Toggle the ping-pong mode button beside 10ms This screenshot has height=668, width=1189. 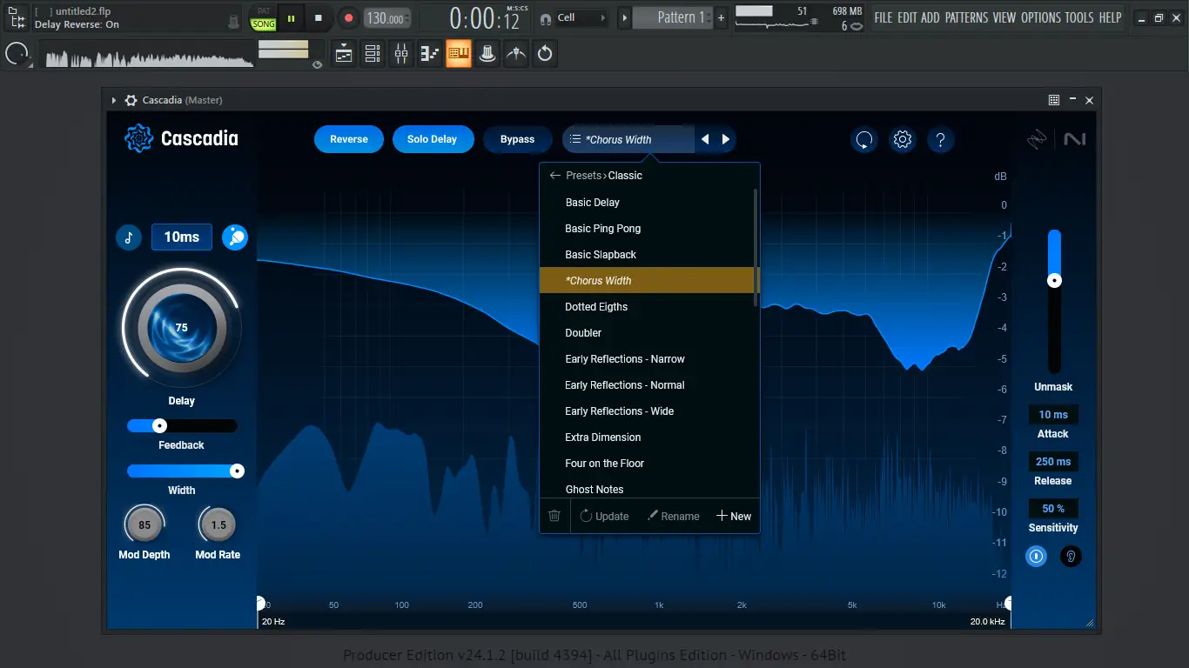(x=235, y=237)
